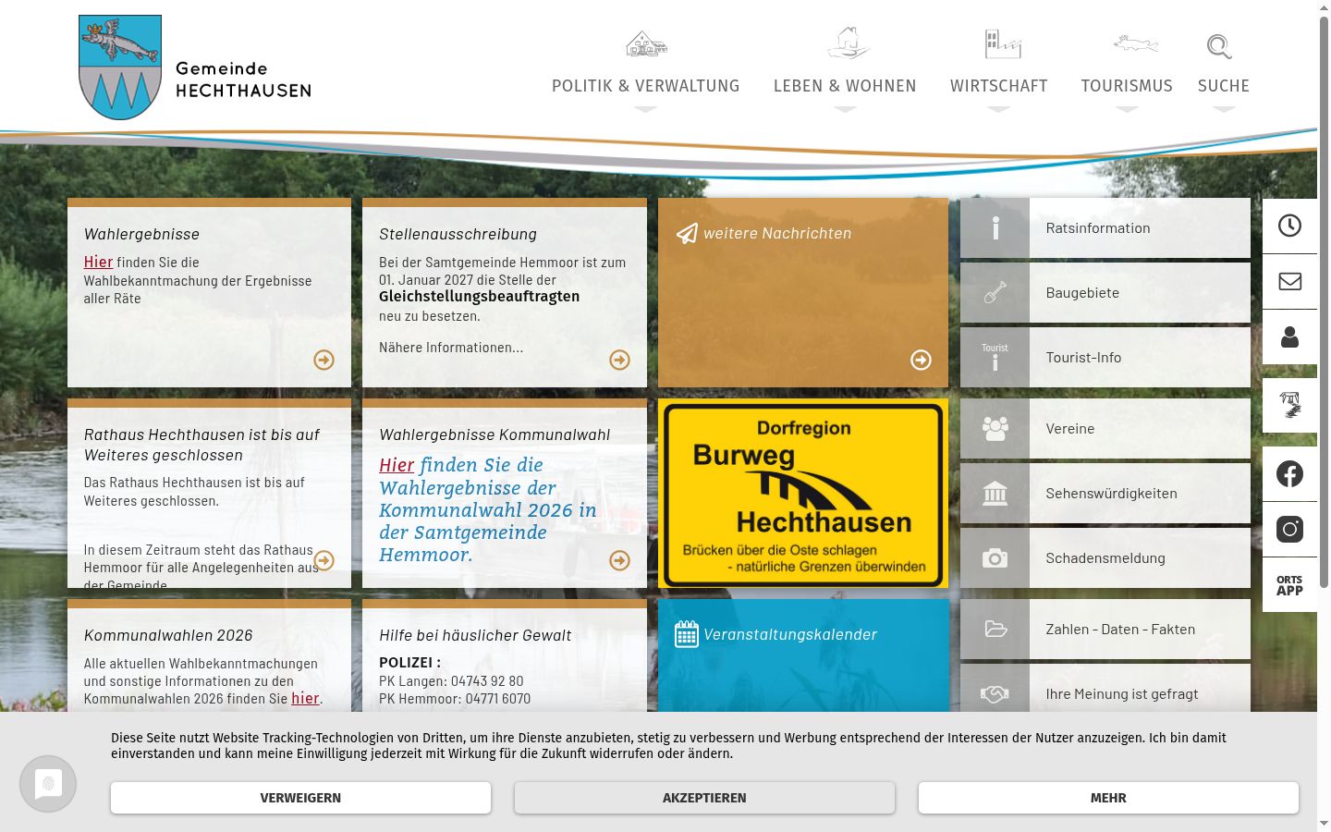Open the Veranstaltungskalender tile
Screen dimensions: 1331x832
(x=803, y=655)
